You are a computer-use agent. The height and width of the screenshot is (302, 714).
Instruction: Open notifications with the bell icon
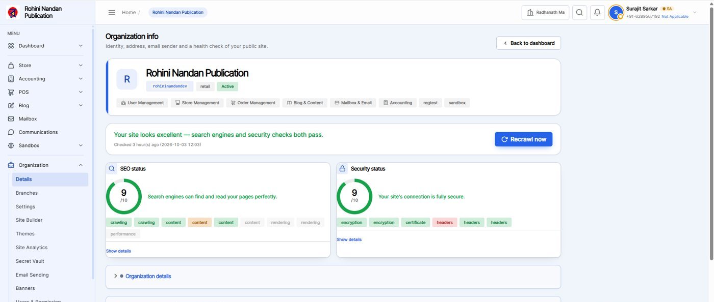click(x=597, y=13)
